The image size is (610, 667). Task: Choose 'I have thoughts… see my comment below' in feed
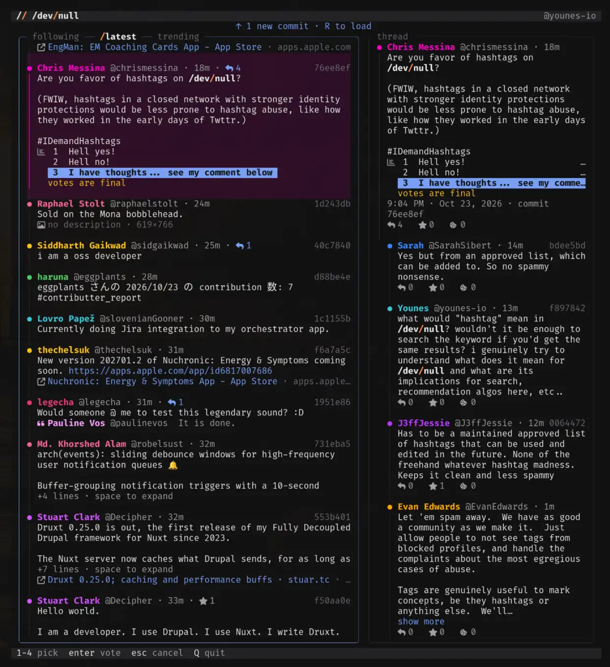pyautogui.click(x=163, y=173)
